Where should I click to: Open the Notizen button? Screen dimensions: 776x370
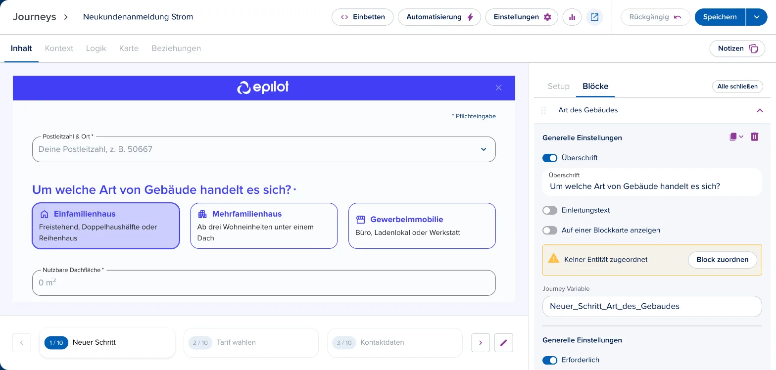pos(737,48)
